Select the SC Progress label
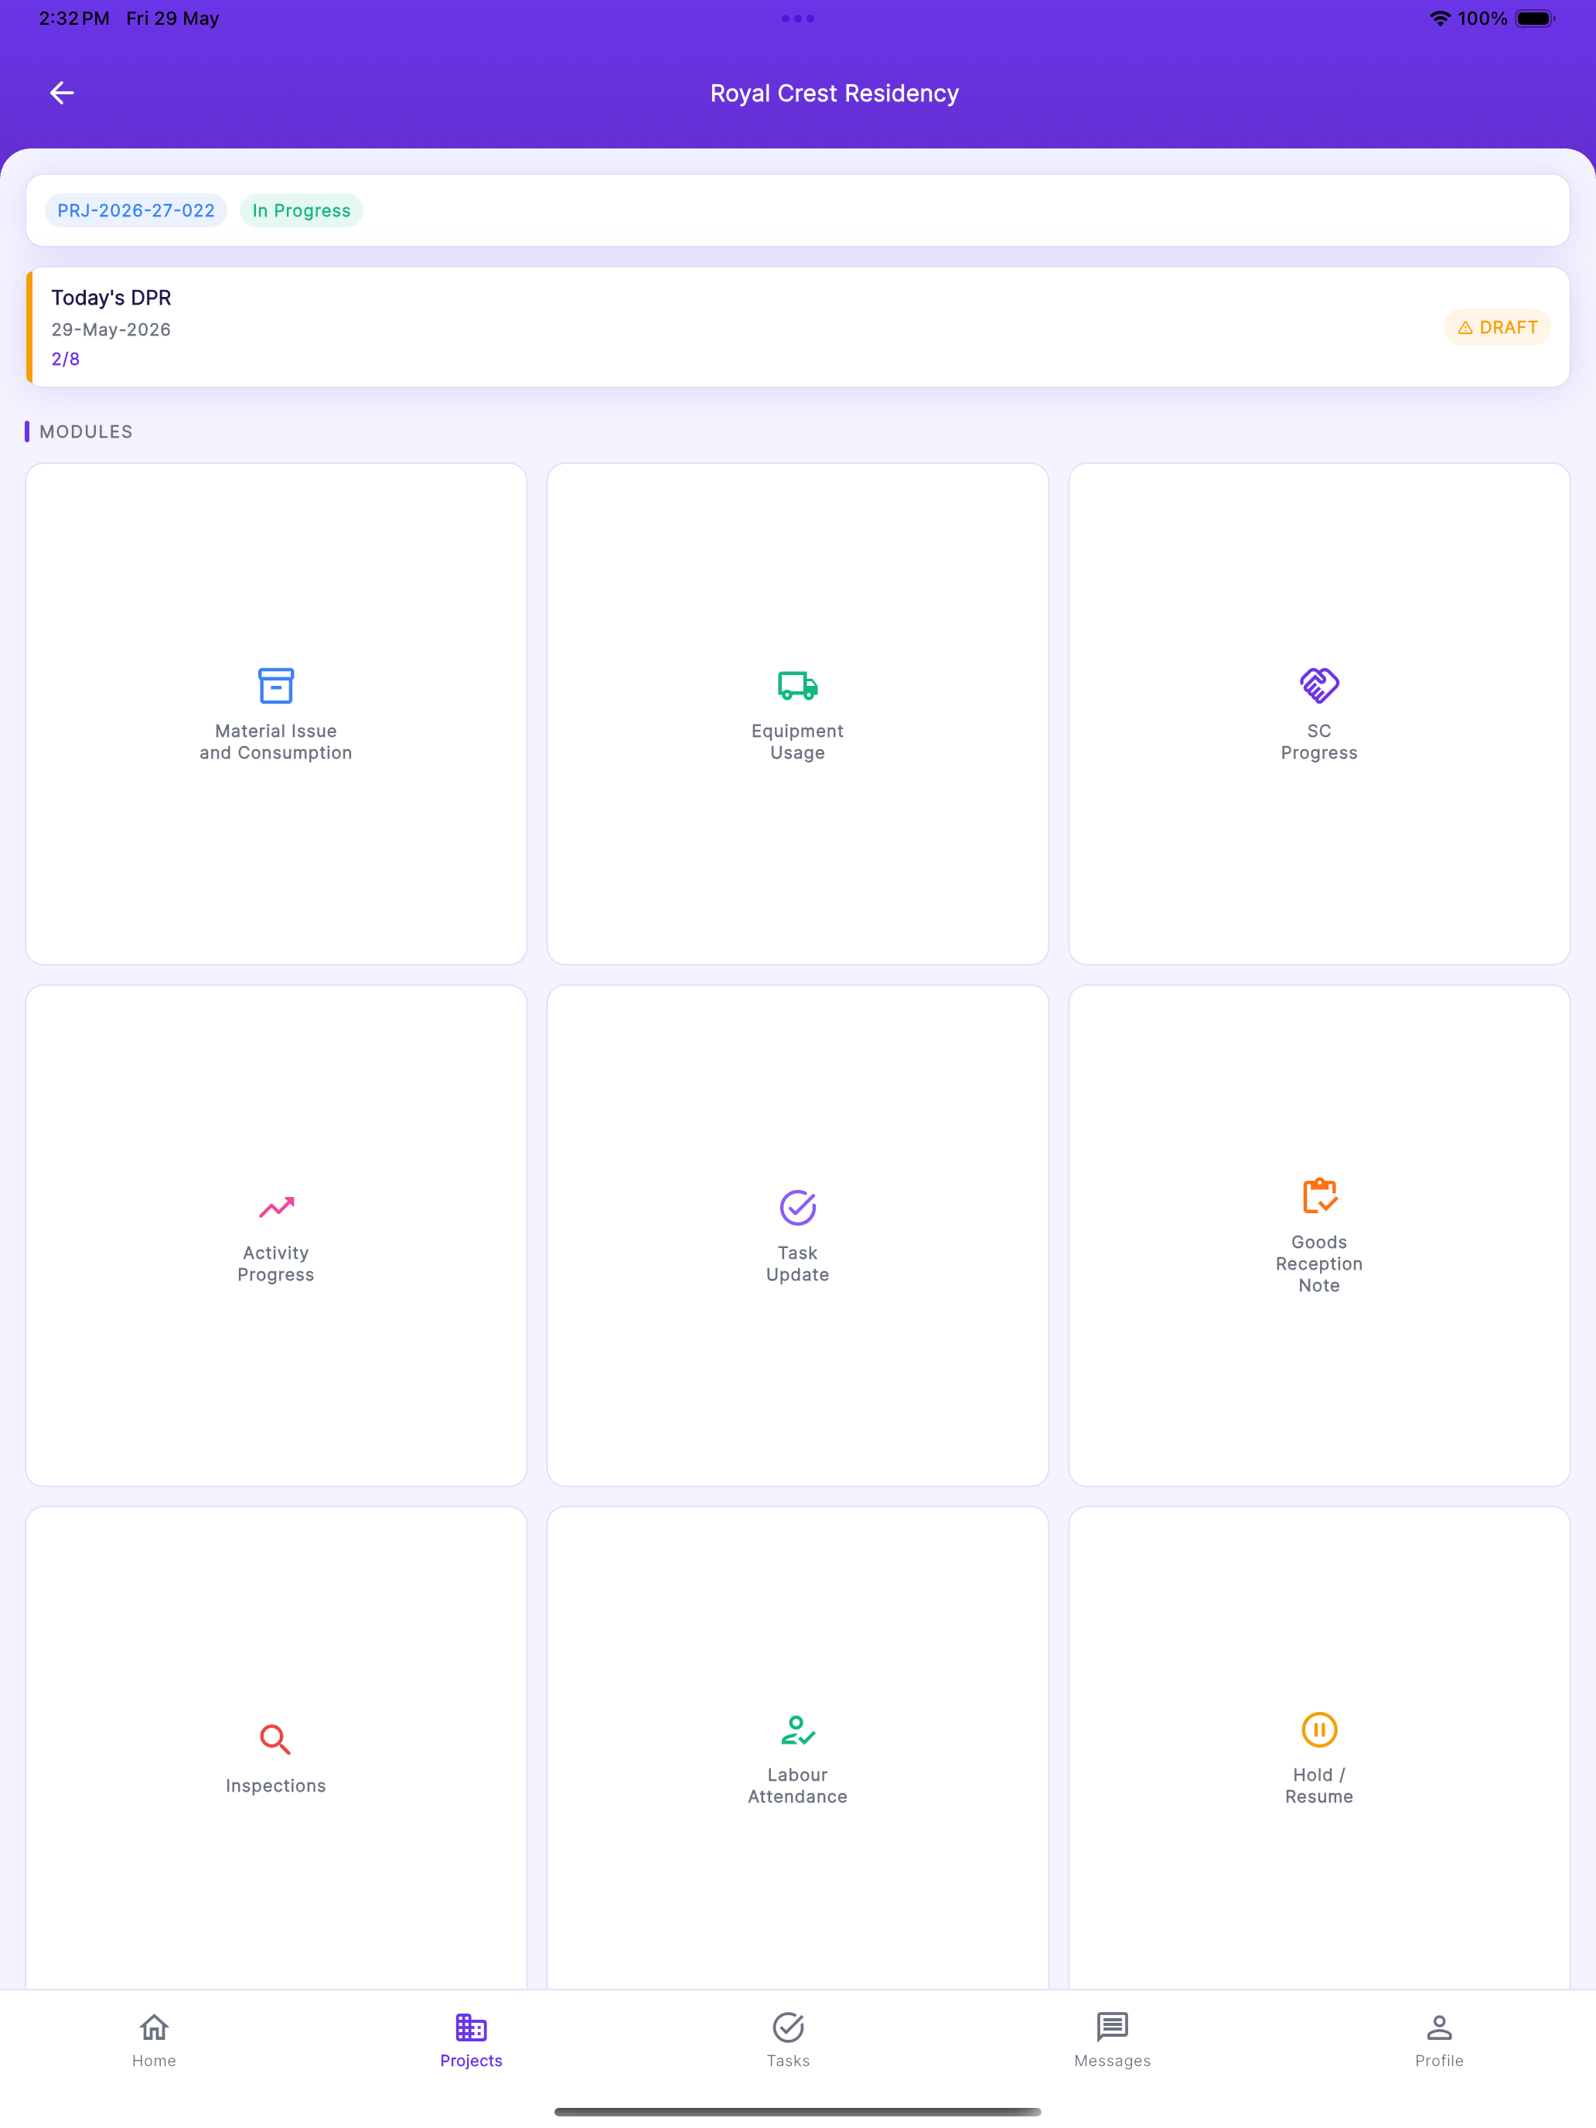The image size is (1596, 2128). [x=1319, y=742]
